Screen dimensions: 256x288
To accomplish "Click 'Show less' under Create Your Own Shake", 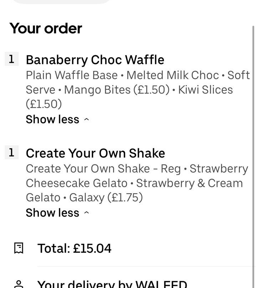I will tap(52, 213).
